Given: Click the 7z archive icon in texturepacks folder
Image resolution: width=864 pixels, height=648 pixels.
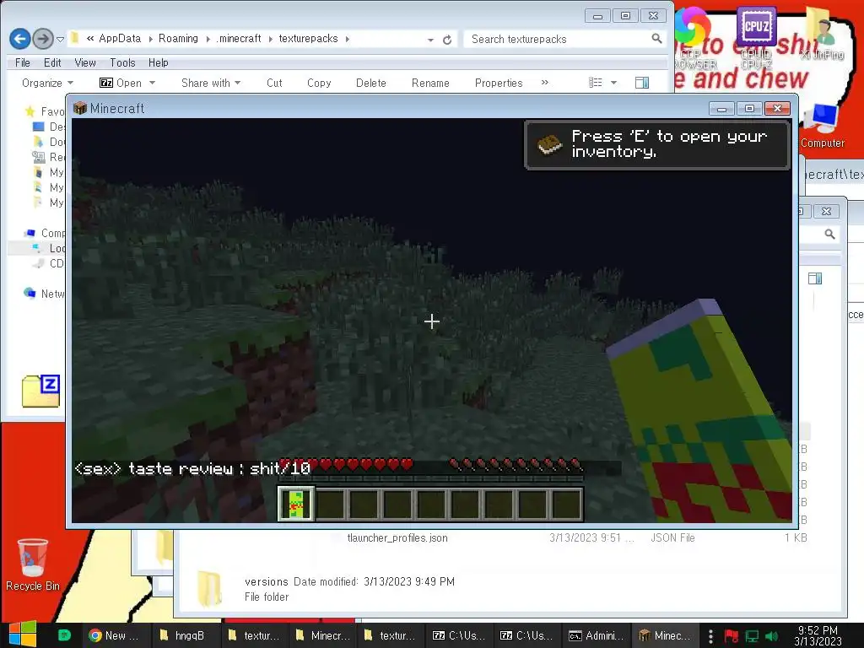Looking at the screenshot, I should pyautogui.click(x=40, y=391).
